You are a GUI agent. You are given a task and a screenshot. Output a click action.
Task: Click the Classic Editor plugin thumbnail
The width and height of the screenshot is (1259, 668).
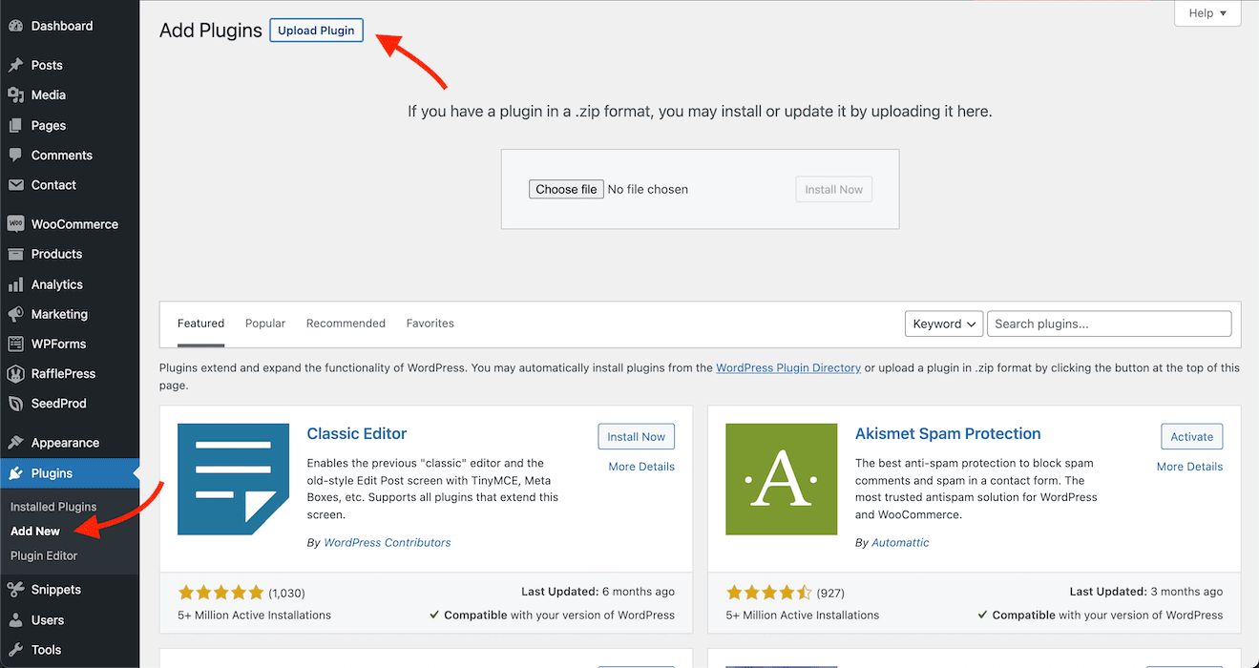(x=233, y=479)
